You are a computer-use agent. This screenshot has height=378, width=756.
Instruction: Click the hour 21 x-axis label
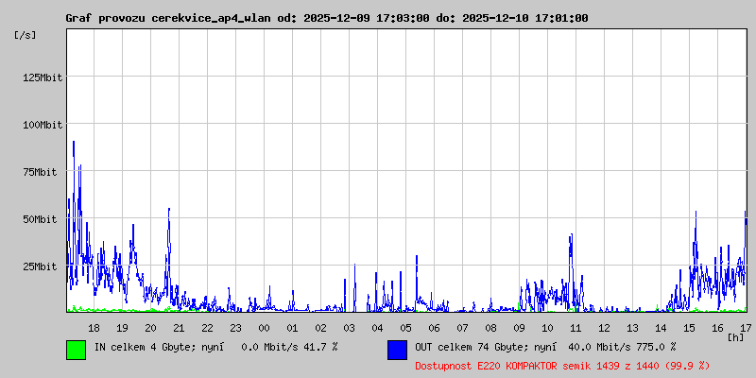pos(179,328)
